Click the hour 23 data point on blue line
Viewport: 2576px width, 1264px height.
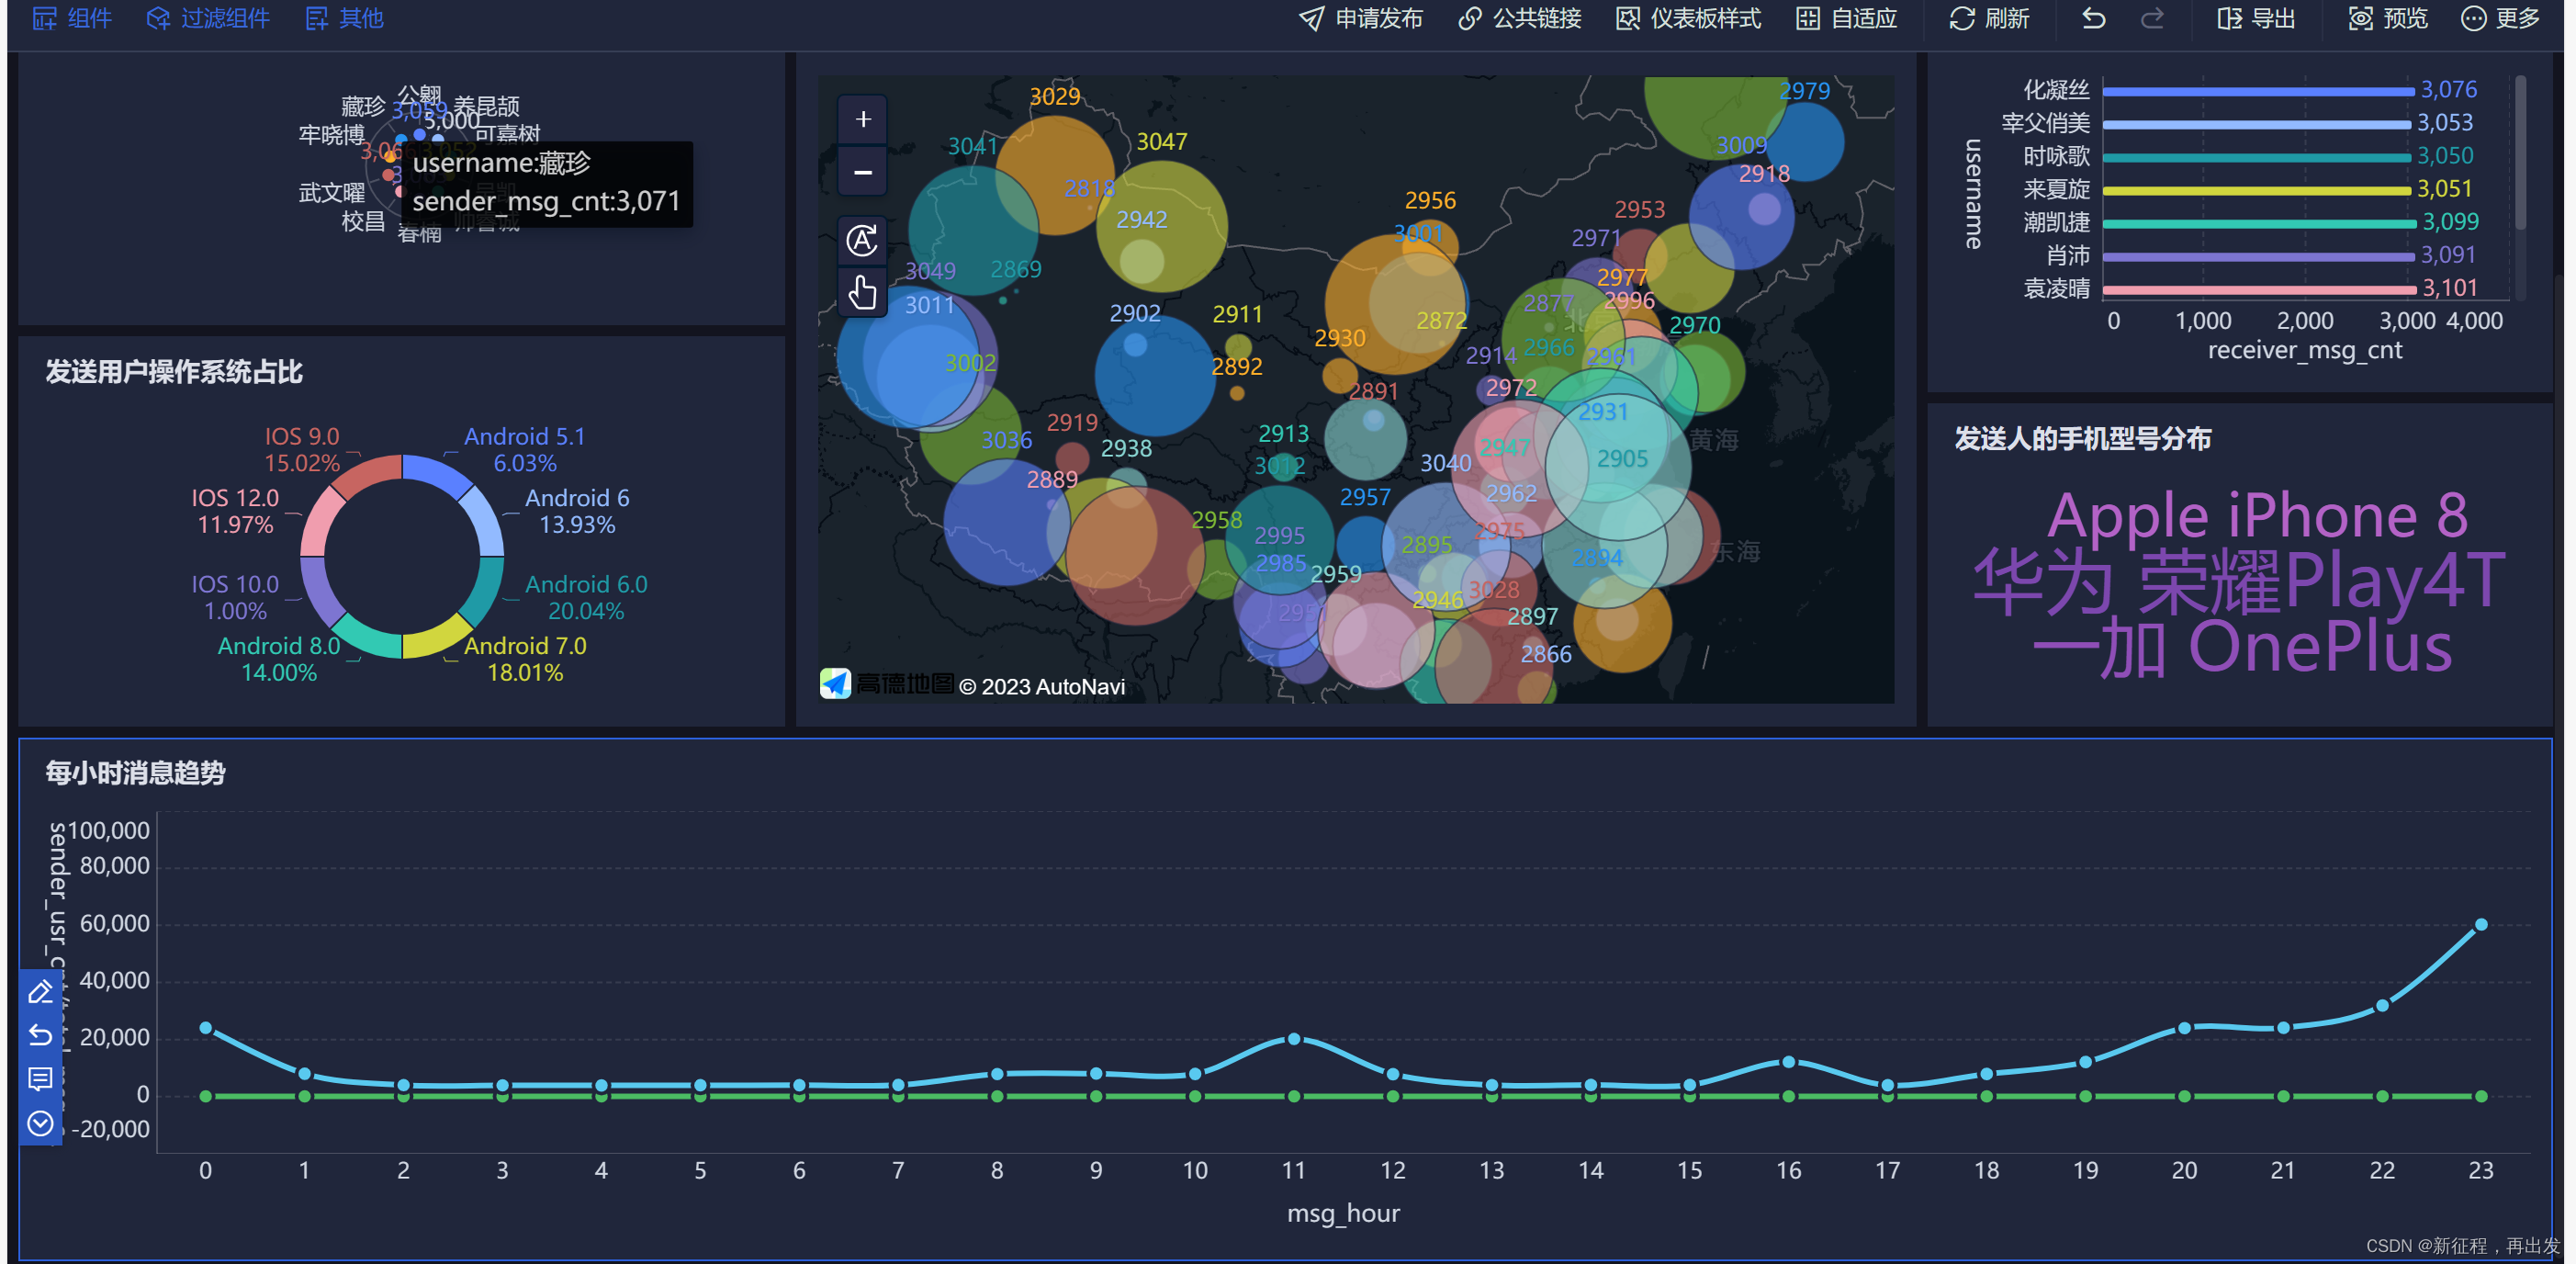tap(2481, 925)
